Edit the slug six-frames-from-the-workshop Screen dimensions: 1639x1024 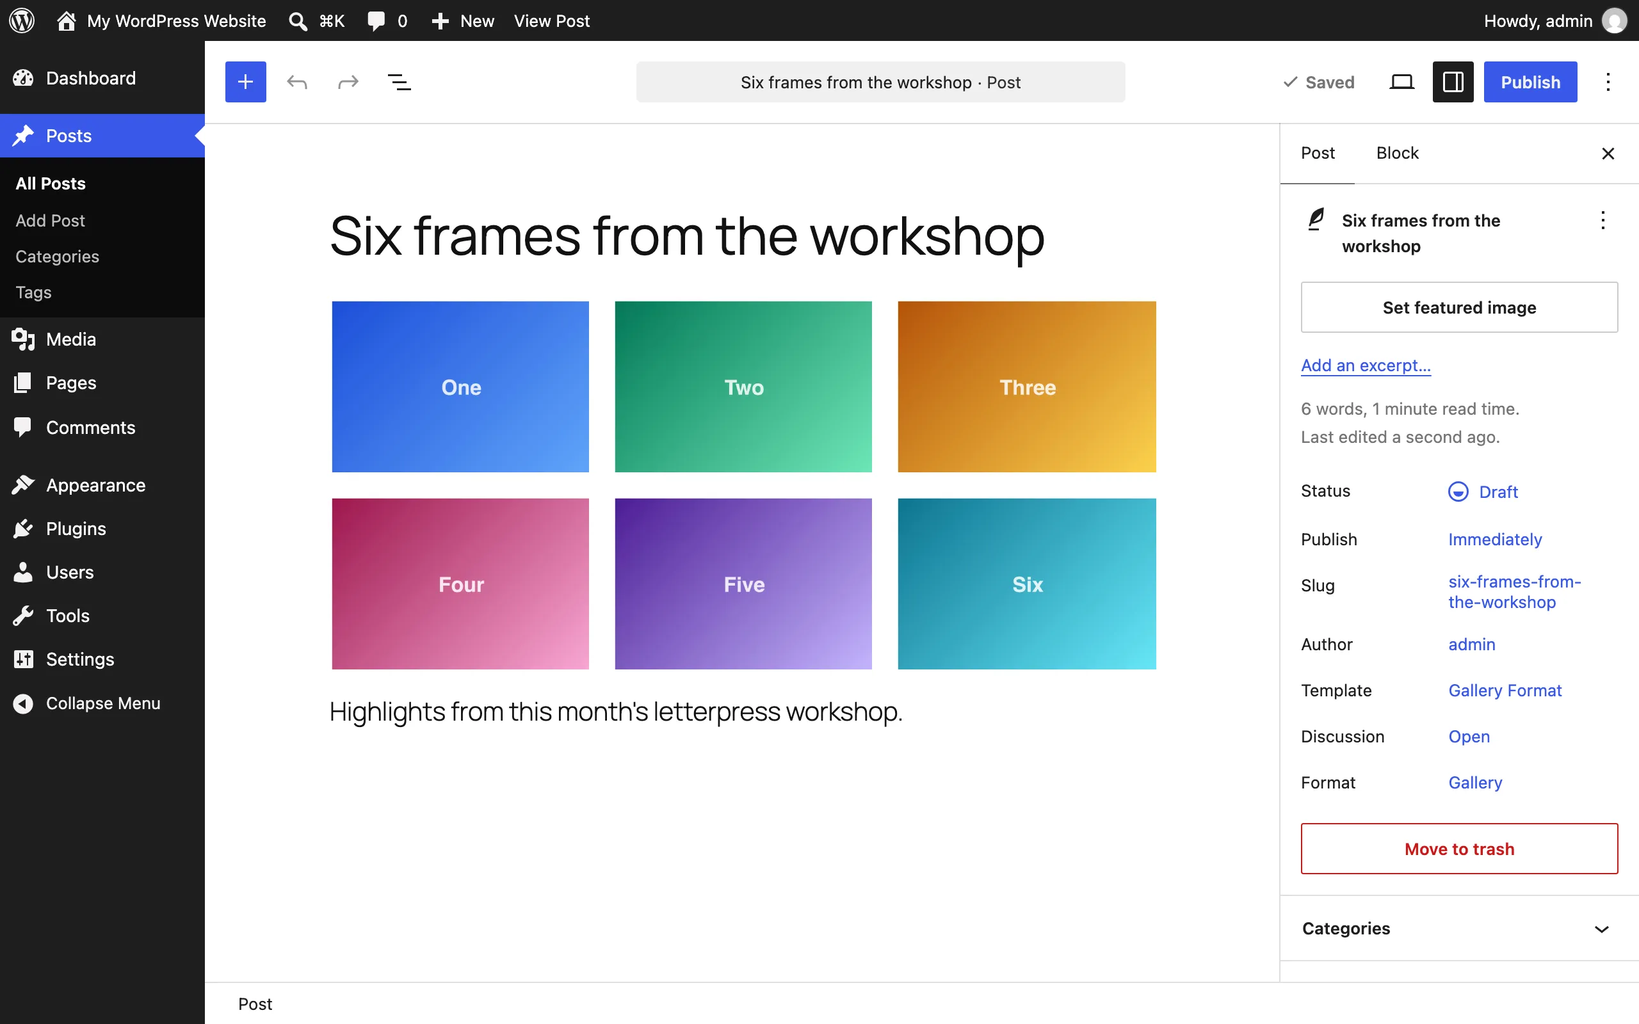pyautogui.click(x=1515, y=591)
